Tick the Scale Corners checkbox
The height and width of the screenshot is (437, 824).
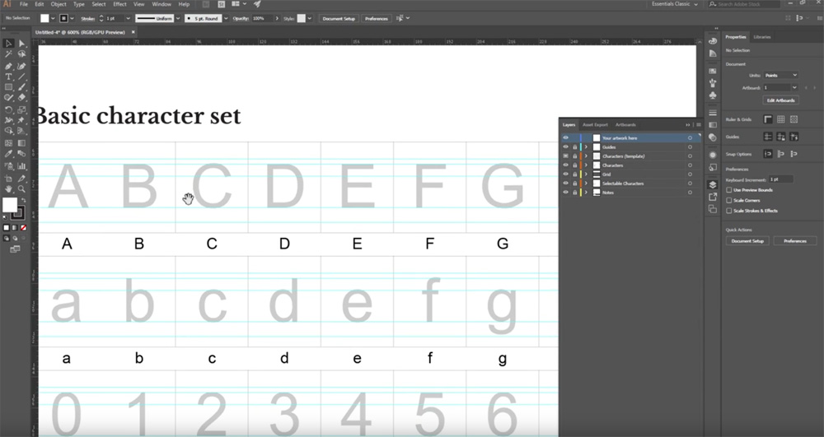point(729,200)
